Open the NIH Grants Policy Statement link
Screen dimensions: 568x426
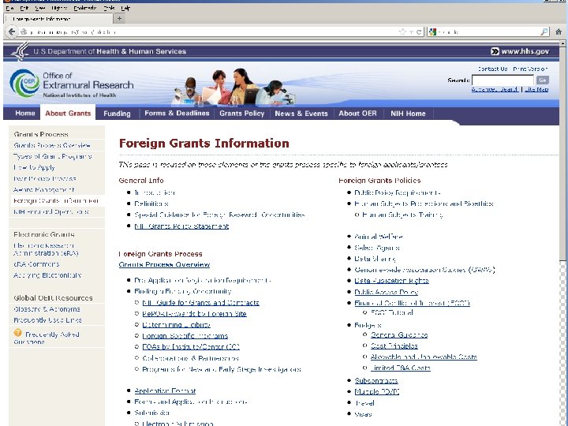point(181,226)
